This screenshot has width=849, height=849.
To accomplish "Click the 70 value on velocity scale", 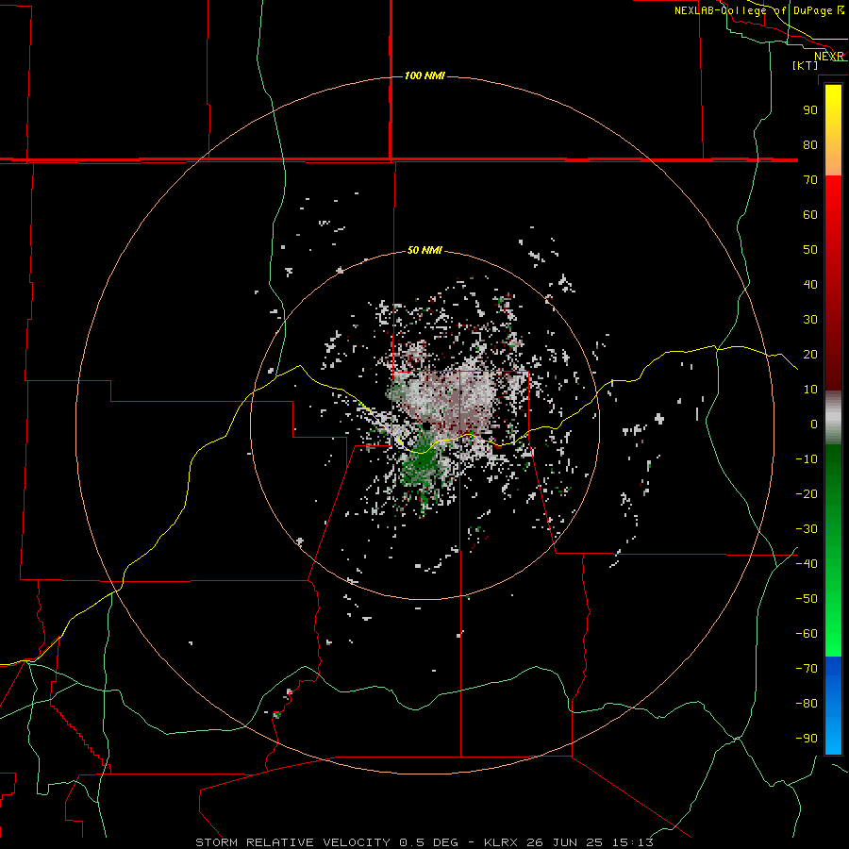I will click(810, 180).
